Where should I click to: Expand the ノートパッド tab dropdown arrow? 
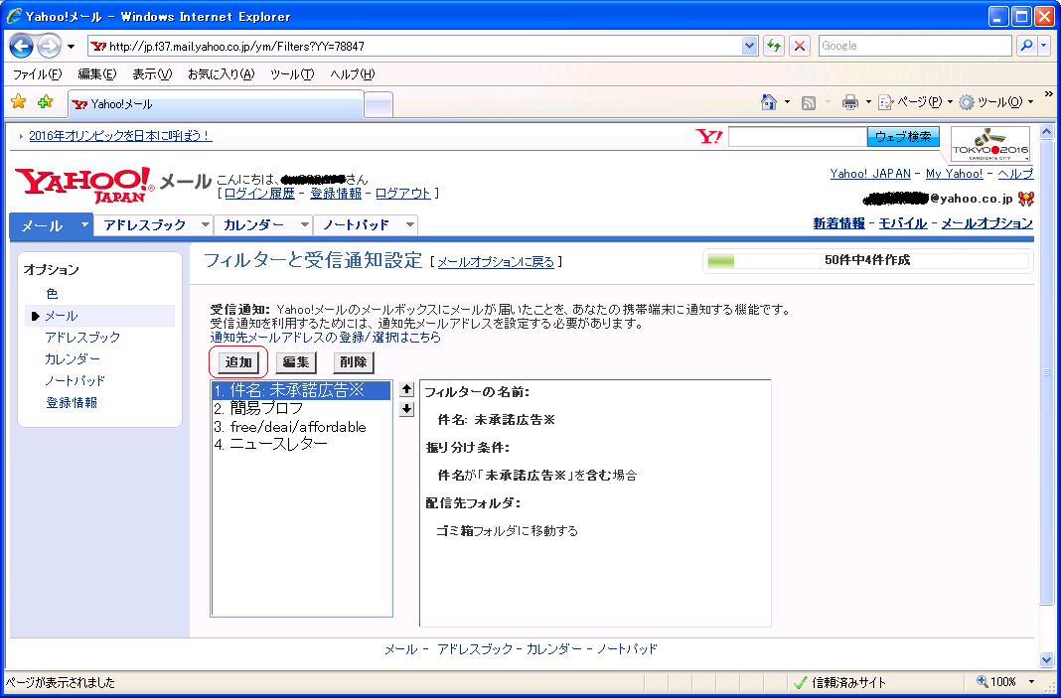click(x=409, y=224)
